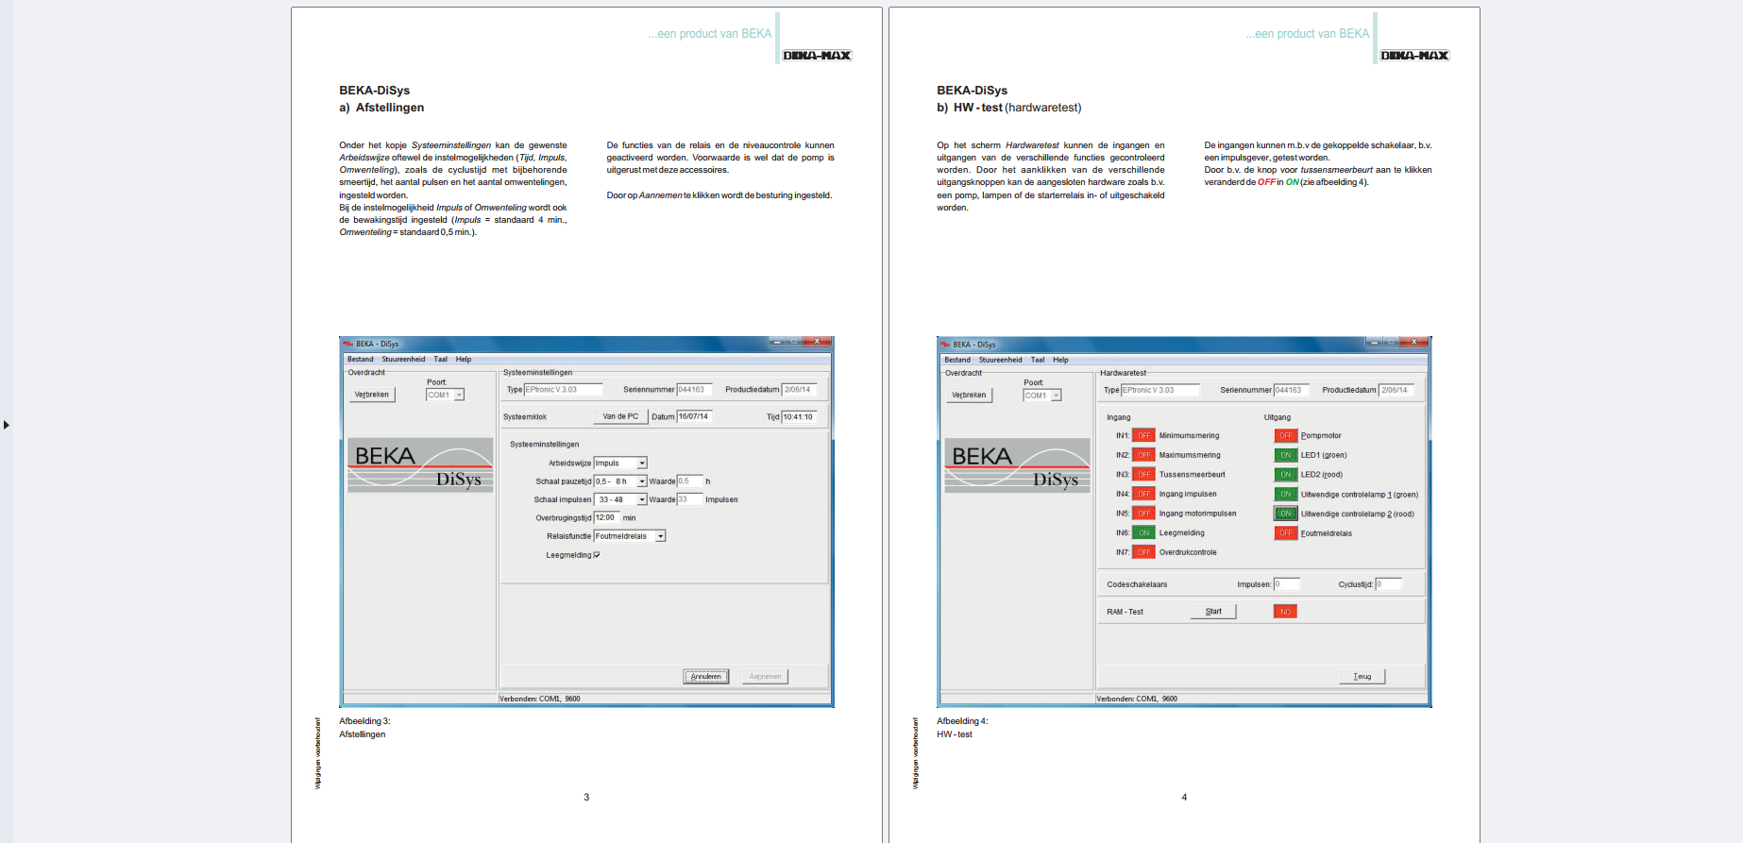Toggle the Foutmeldrelais OFF output button
The image size is (1743, 843).
(1286, 533)
